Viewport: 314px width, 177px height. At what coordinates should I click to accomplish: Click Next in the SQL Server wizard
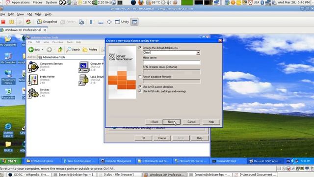click(x=171, y=122)
